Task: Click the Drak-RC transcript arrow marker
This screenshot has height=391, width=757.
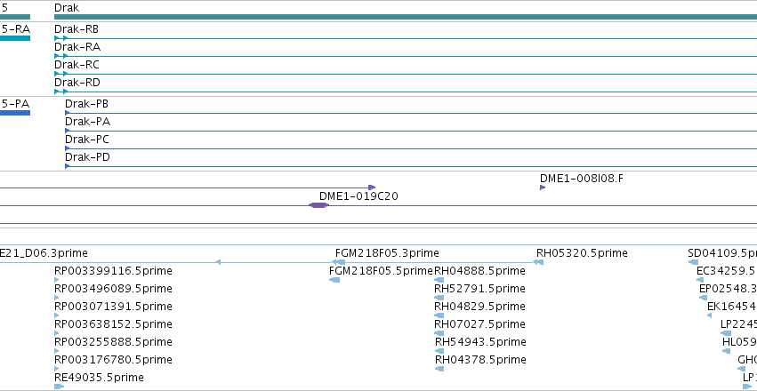Action: coord(60,74)
